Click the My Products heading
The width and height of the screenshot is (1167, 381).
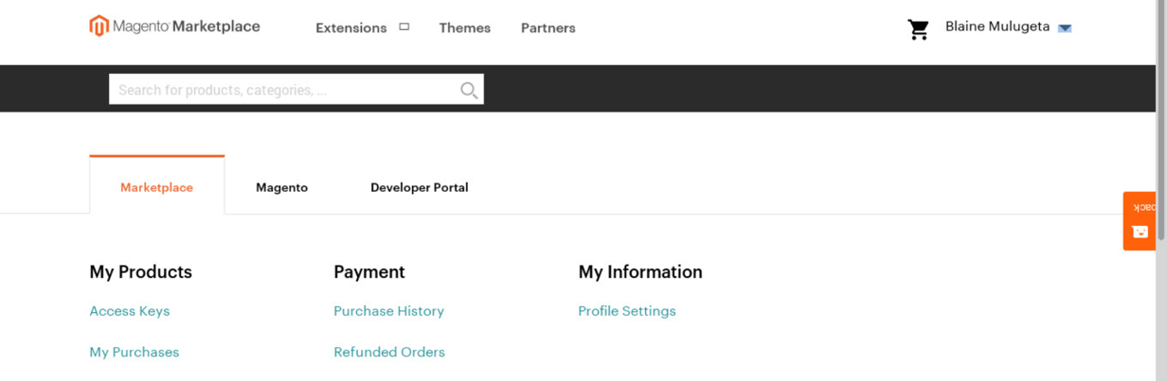(x=141, y=272)
